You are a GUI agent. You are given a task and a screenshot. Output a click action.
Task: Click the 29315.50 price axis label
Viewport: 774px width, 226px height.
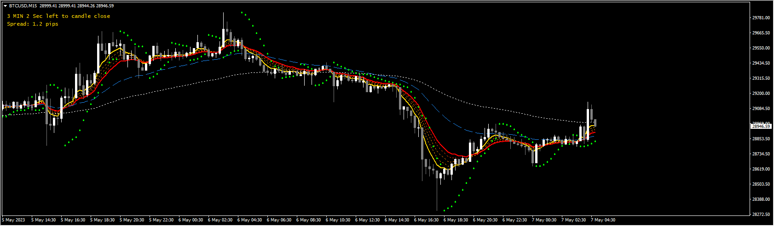[x=761, y=78]
